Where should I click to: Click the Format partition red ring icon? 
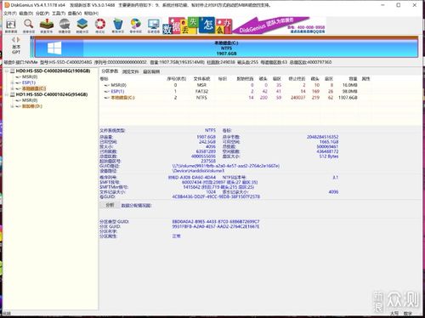click(x=100, y=26)
